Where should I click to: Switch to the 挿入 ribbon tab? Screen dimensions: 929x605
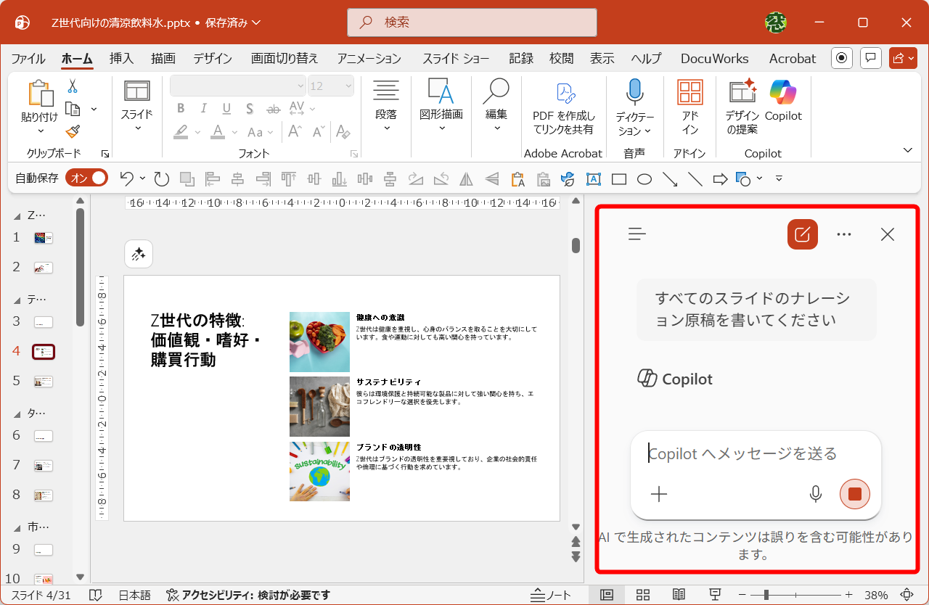tap(120, 58)
